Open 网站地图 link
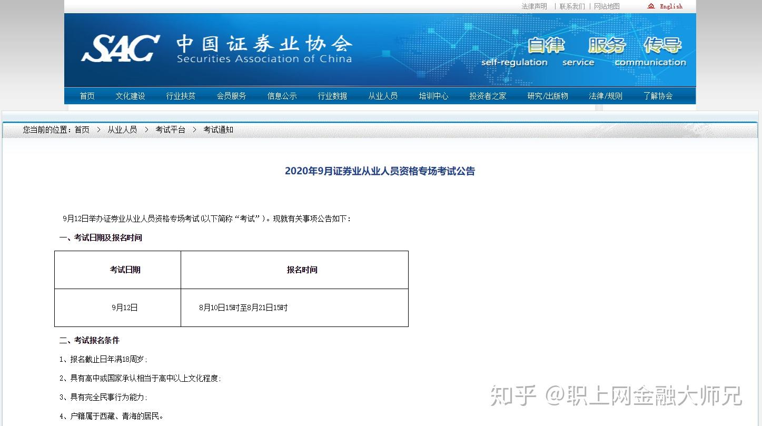 point(607,6)
